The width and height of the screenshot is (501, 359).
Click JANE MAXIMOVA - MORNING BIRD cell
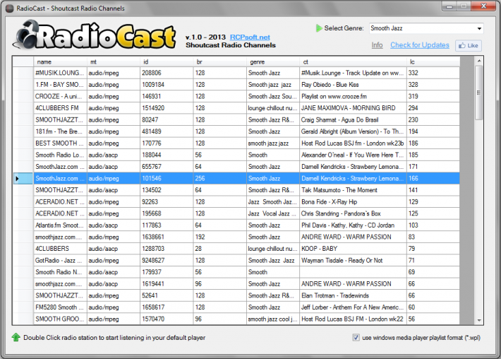[x=353, y=108]
